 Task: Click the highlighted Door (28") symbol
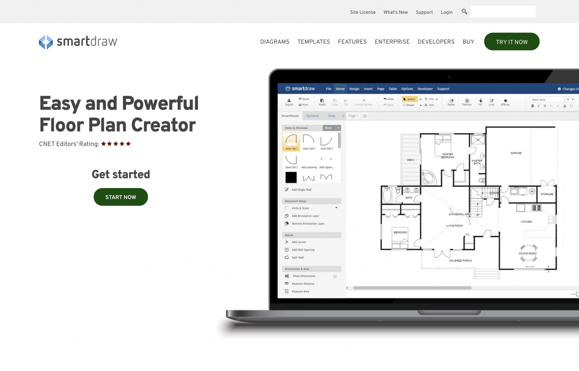click(x=291, y=142)
